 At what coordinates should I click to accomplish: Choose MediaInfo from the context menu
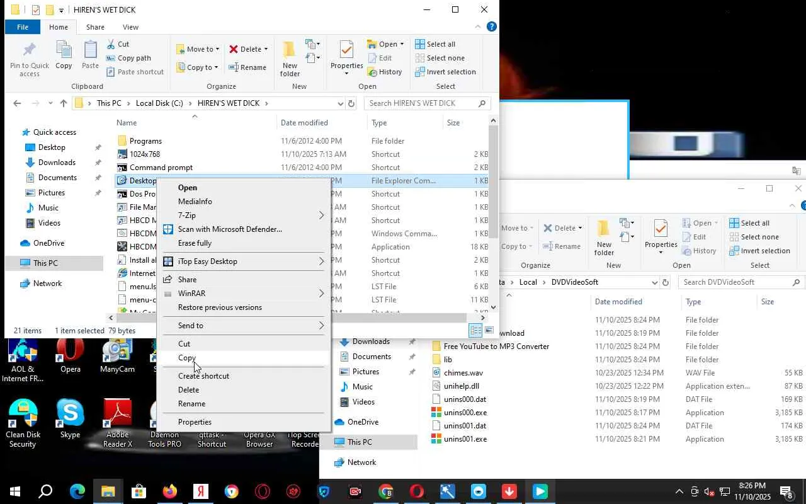coord(195,202)
